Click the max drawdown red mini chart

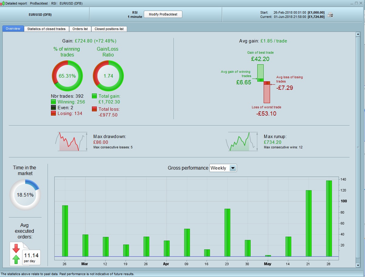click(x=72, y=141)
